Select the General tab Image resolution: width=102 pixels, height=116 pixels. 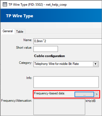[x=8, y=31]
